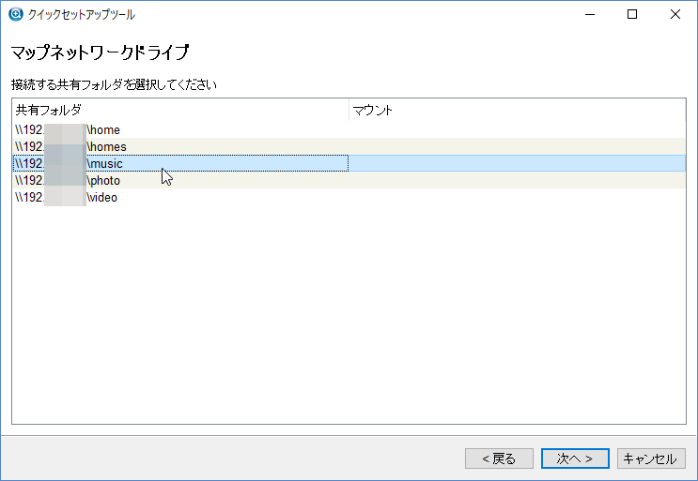Click the 共有フォルダ column header
This screenshot has width=698, height=481.
click(x=180, y=110)
